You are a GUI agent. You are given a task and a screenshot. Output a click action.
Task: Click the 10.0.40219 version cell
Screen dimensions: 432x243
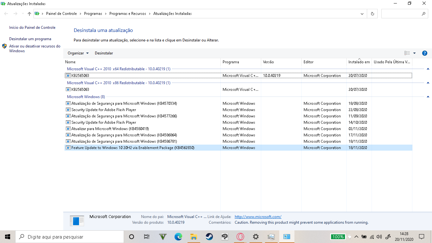coord(272,76)
